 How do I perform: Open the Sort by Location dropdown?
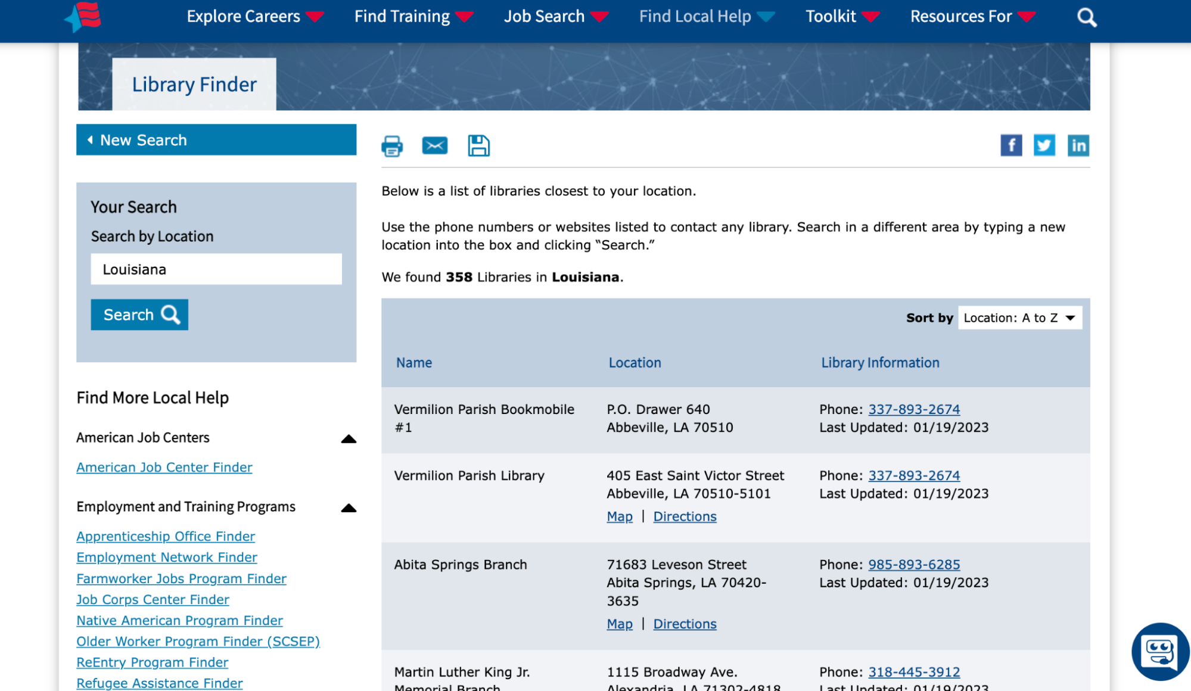tap(1019, 318)
